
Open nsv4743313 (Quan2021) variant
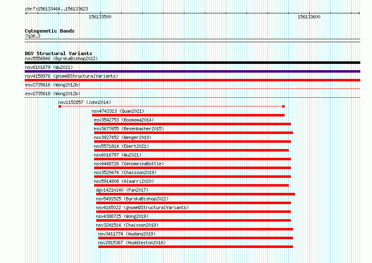coord(118,111)
